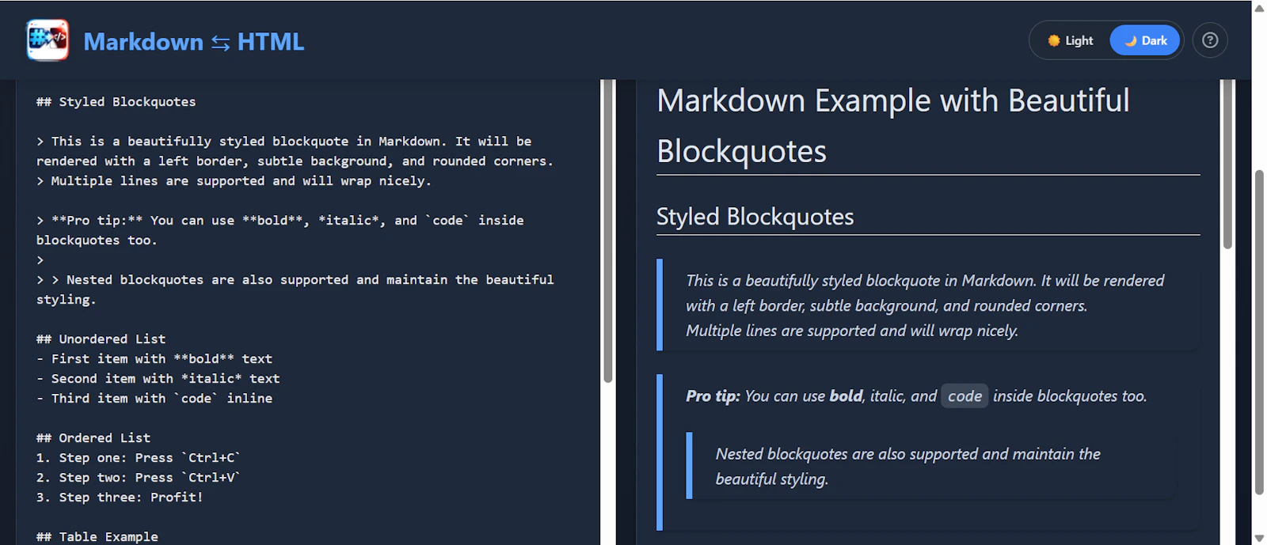Click the '1. Step one: Press `Ctrl+C`' line

click(x=139, y=458)
